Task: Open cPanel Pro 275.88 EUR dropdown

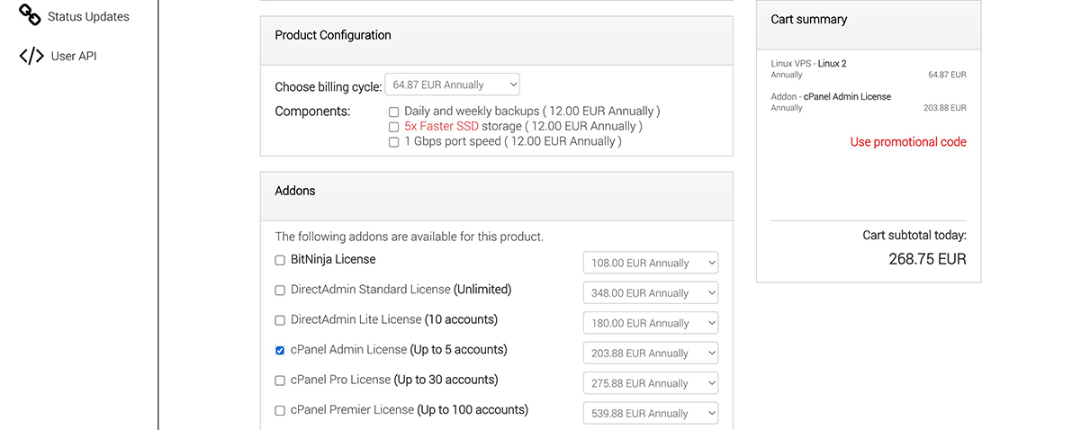Action: [x=651, y=383]
